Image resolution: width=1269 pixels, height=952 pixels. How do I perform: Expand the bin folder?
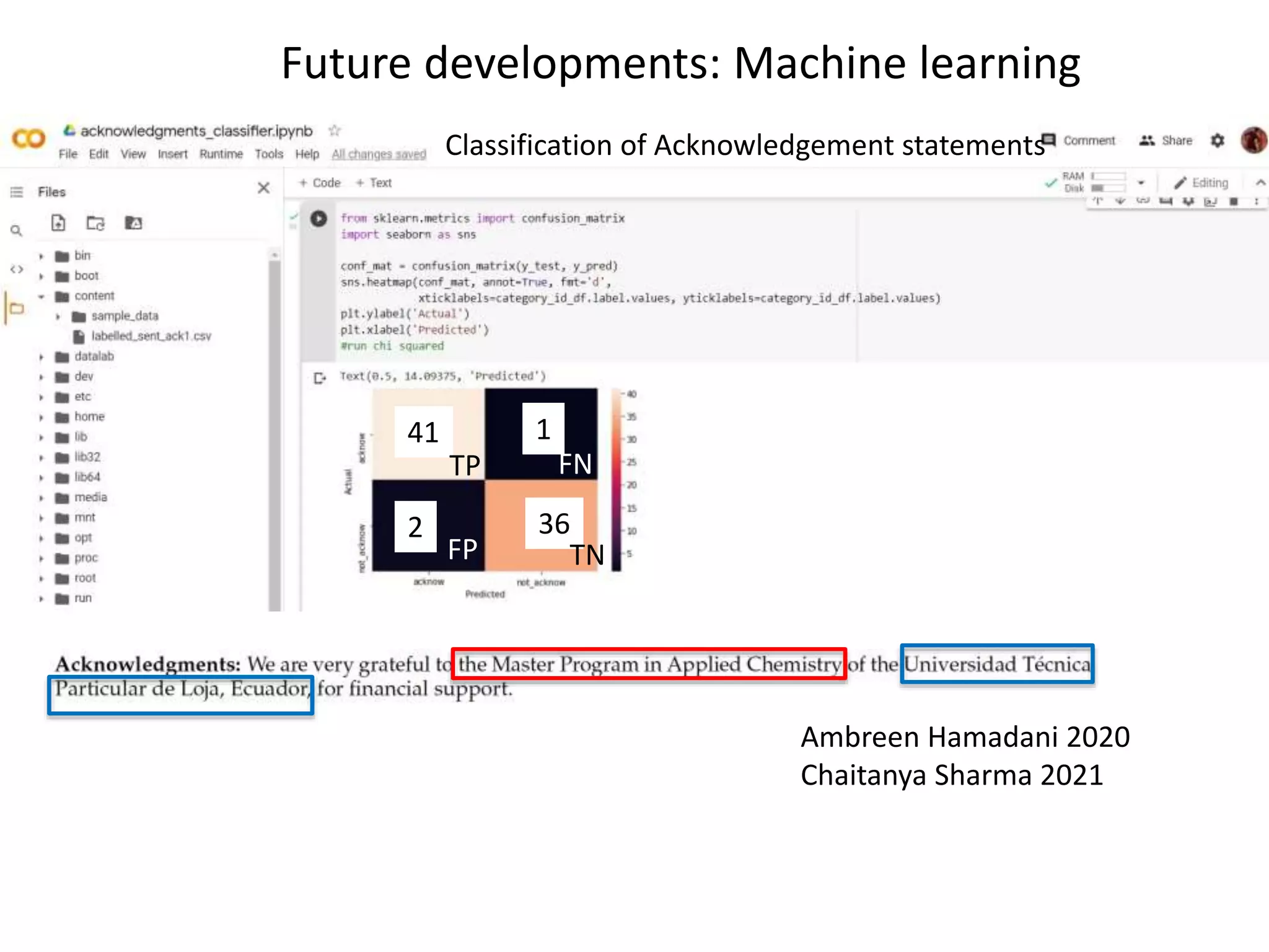42,256
